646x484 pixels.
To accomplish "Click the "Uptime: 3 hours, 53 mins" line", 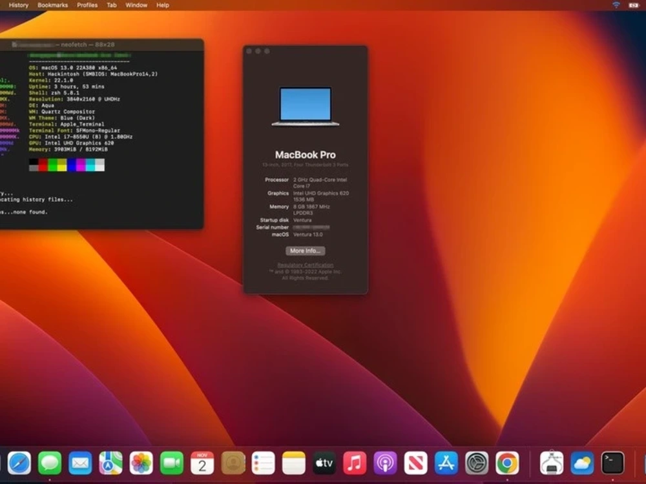I will (67, 86).
